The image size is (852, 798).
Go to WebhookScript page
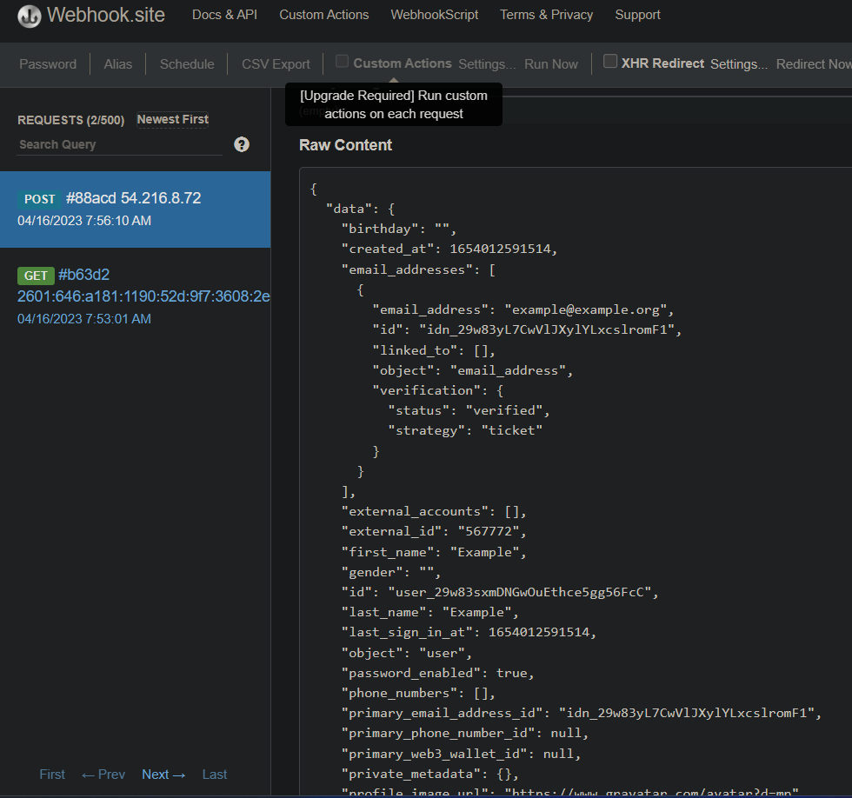[x=434, y=15]
